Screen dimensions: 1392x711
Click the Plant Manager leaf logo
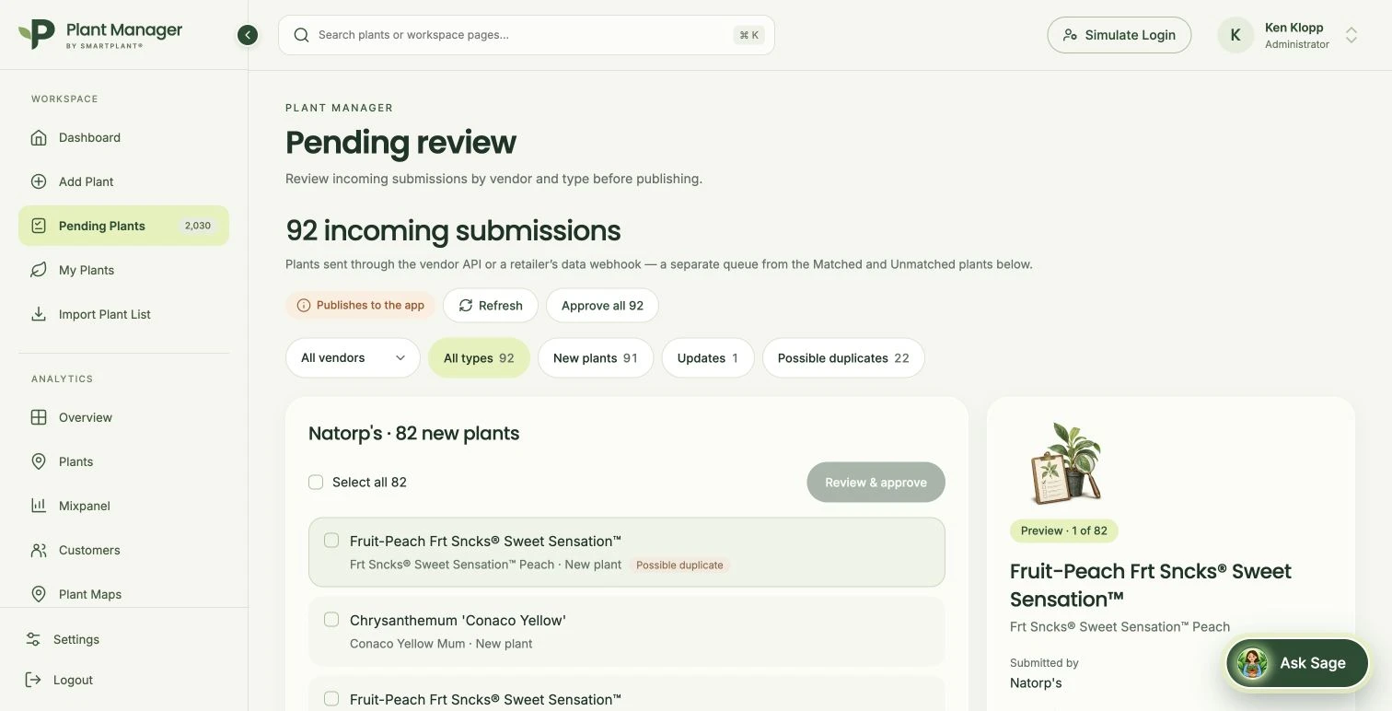37,34
